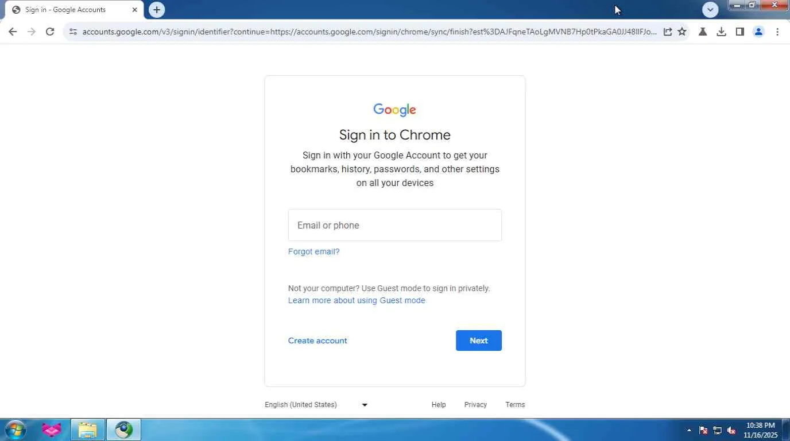Open the tab search chevron

click(710, 10)
